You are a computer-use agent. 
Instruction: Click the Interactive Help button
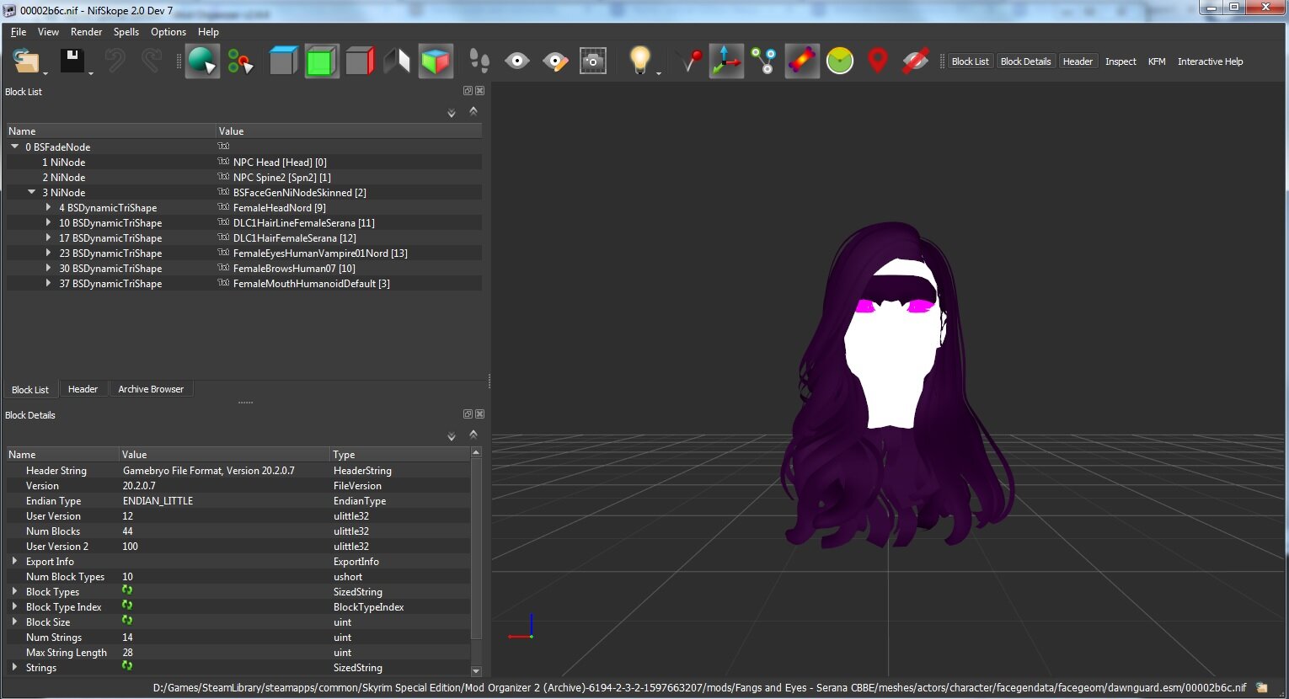coord(1210,61)
